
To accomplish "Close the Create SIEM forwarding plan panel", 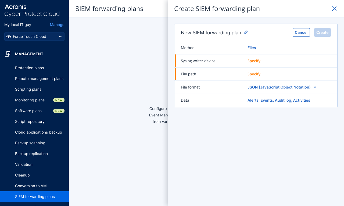I will [x=334, y=9].
